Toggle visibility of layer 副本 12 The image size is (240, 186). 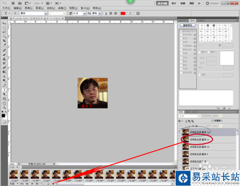click(x=180, y=132)
